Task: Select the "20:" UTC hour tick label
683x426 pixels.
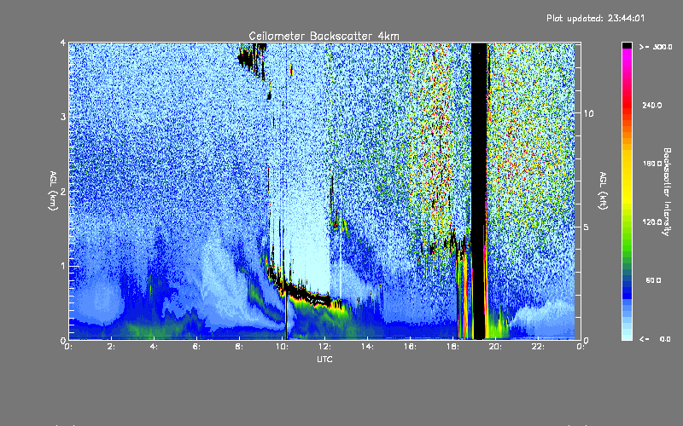Action: [x=495, y=347]
